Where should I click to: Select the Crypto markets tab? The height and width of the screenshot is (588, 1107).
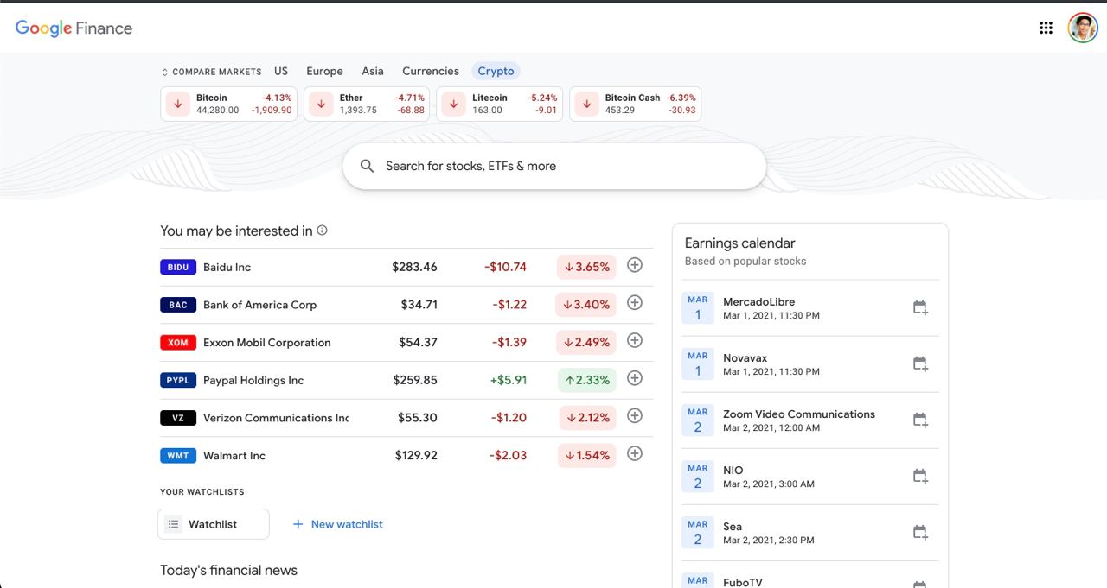[496, 71]
